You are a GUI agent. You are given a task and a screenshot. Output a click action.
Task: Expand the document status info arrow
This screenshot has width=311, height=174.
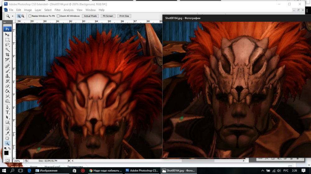[69, 161]
